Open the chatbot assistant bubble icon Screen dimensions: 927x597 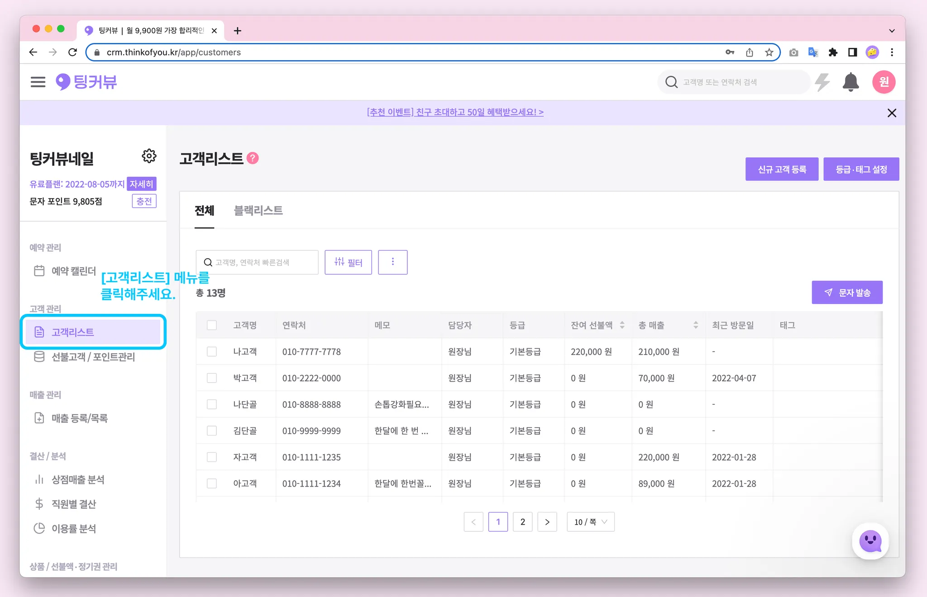coord(870,540)
